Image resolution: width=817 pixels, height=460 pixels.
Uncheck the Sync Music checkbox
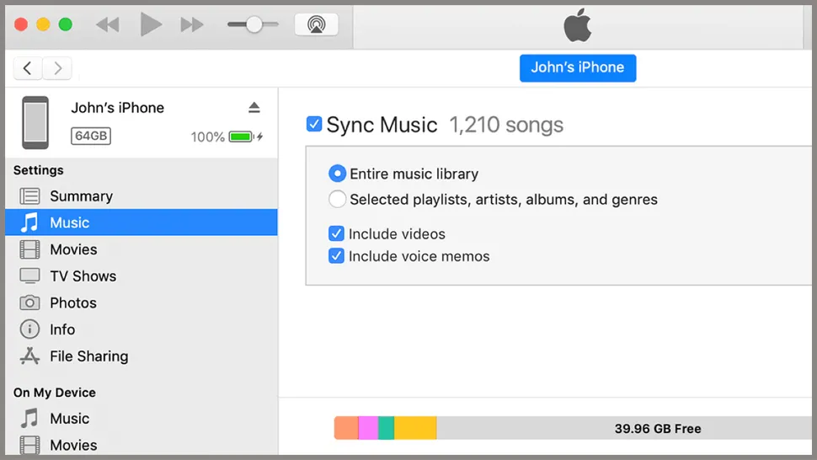point(314,125)
